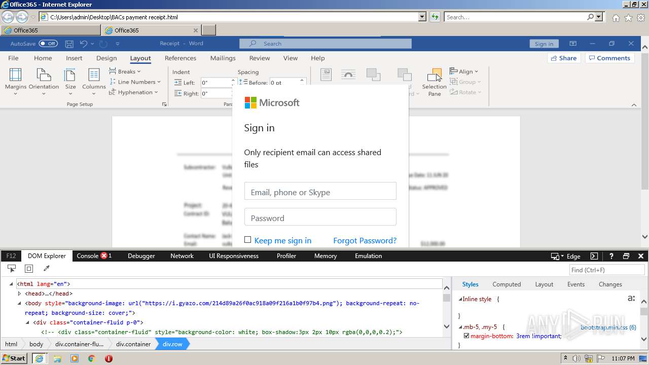This screenshot has height=365, width=649.
Task: Open Chrome from the taskbar
Action: (x=91, y=358)
